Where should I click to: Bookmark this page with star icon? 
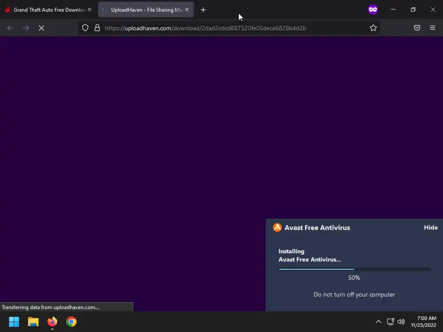(x=373, y=28)
